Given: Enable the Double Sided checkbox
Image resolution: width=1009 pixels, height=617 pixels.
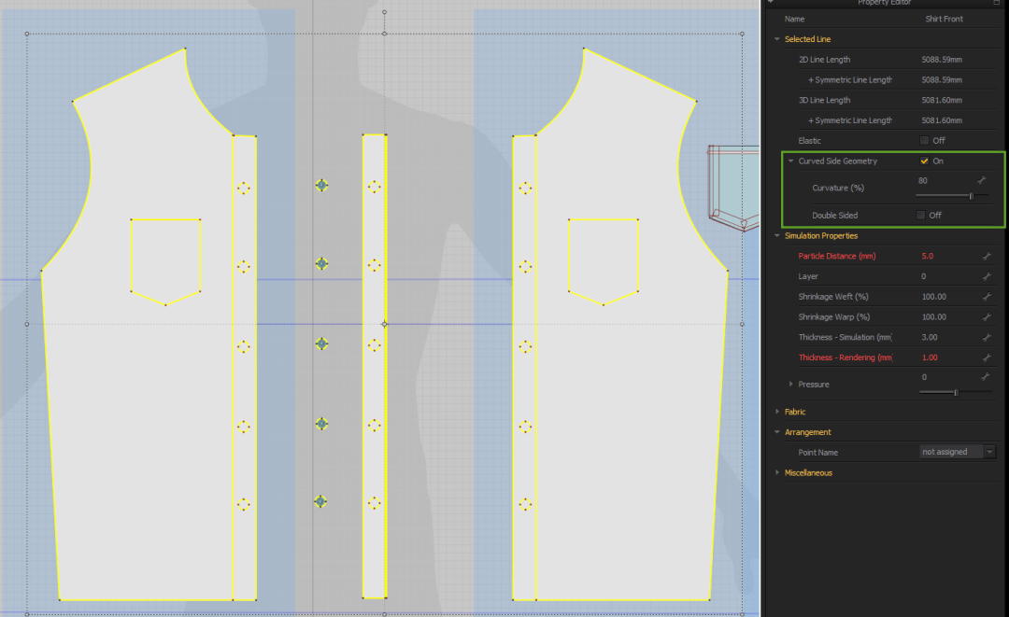Looking at the screenshot, I should pyautogui.click(x=921, y=216).
